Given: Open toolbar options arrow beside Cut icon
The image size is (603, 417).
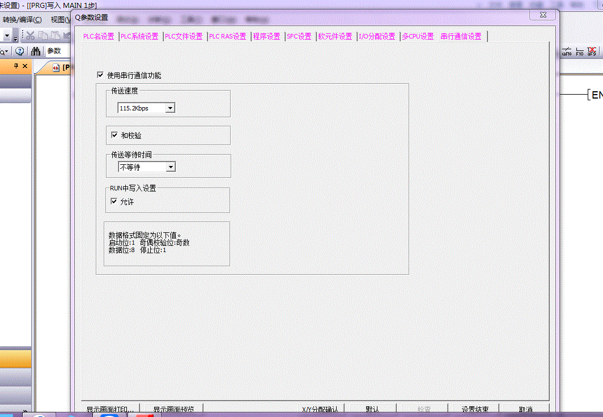Looking at the screenshot, I should (x=16, y=38).
